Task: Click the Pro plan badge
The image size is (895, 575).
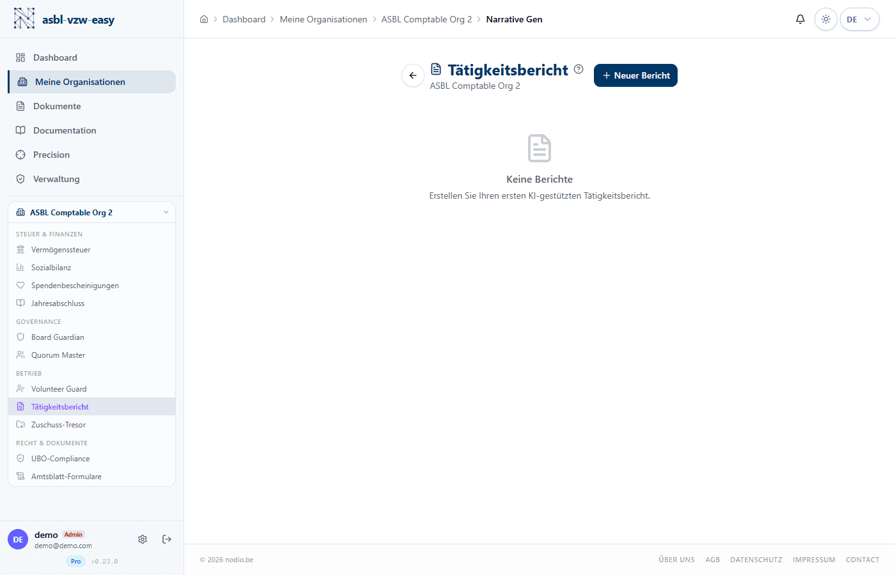Action: point(76,562)
